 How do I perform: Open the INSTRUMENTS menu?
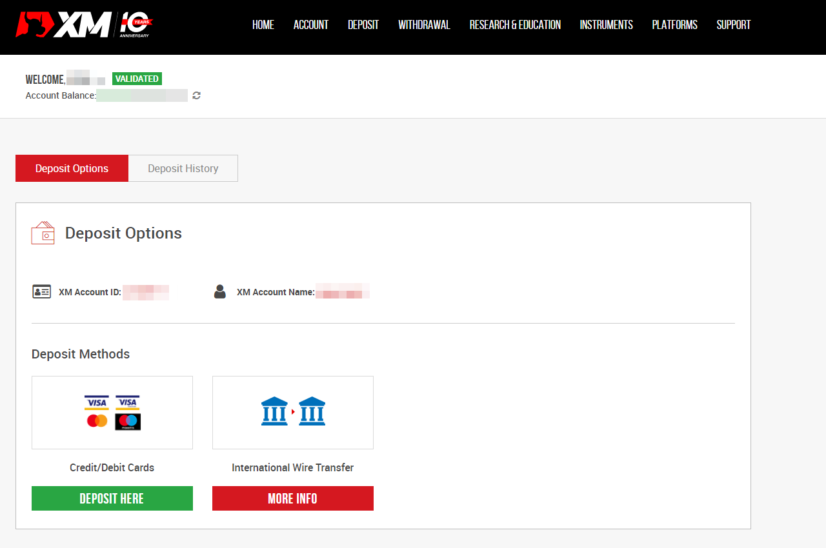pos(607,24)
